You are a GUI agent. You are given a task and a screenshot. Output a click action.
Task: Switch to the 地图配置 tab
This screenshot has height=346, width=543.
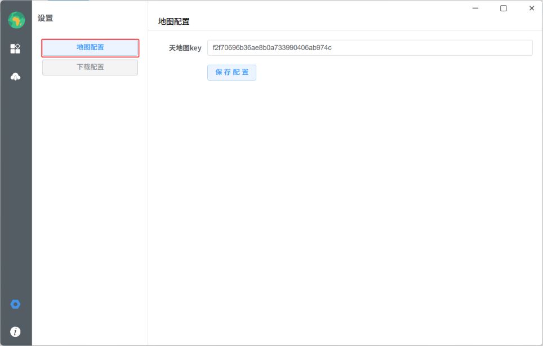tap(90, 48)
